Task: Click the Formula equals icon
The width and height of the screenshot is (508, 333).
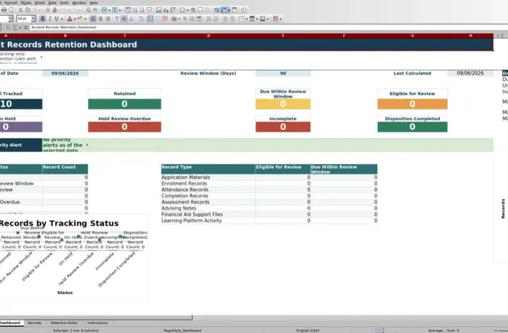Action: tap(25, 28)
